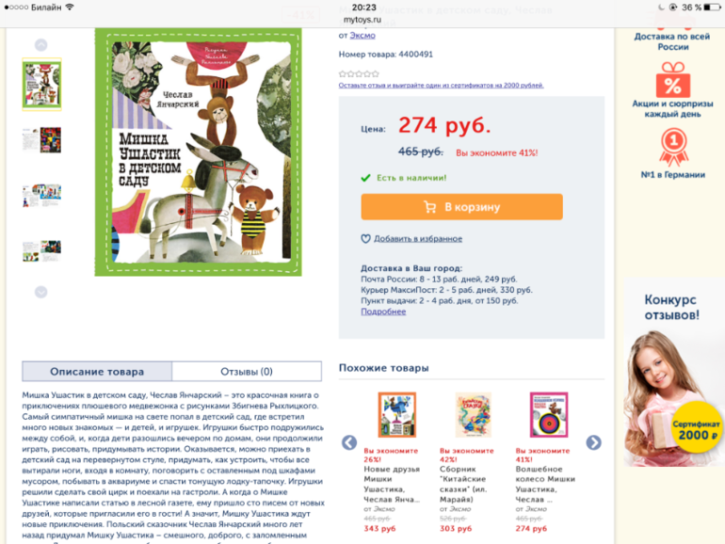Open the Описание товара tab
Screen dimensions: 725x544
(97, 372)
